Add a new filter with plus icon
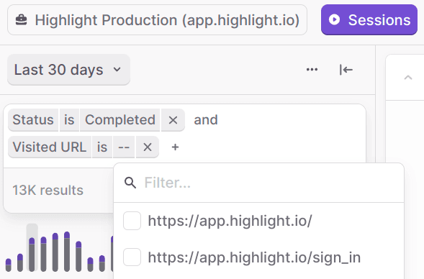This screenshot has width=424, height=279. [x=175, y=147]
